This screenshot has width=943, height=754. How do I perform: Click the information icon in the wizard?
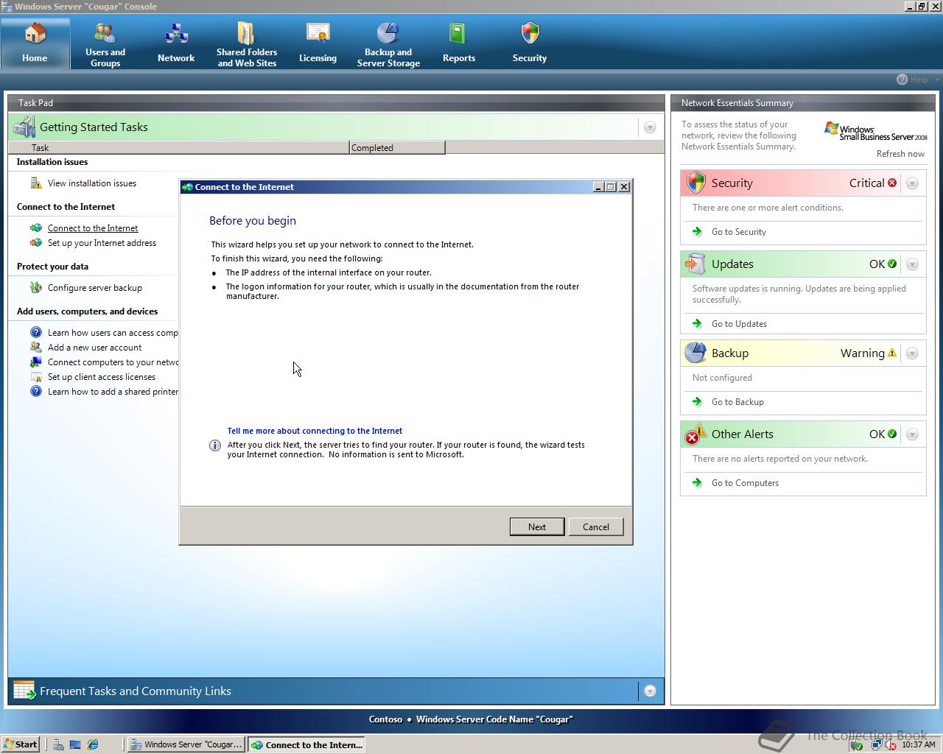pyautogui.click(x=215, y=445)
